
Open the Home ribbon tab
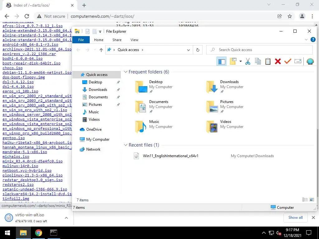pyautogui.click(x=99, y=40)
